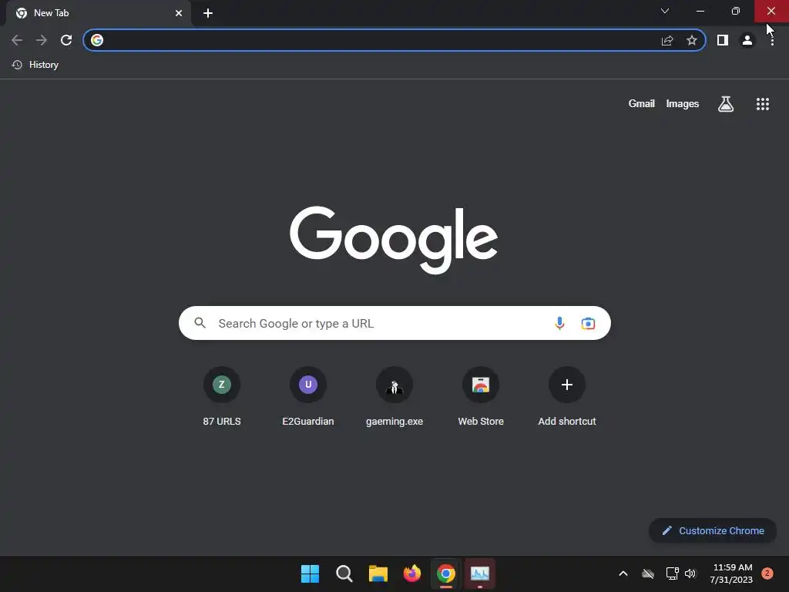The width and height of the screenshot is (789, 592).
Task: Open the Web Store shortcut
Action: click(x=481, y=397)
